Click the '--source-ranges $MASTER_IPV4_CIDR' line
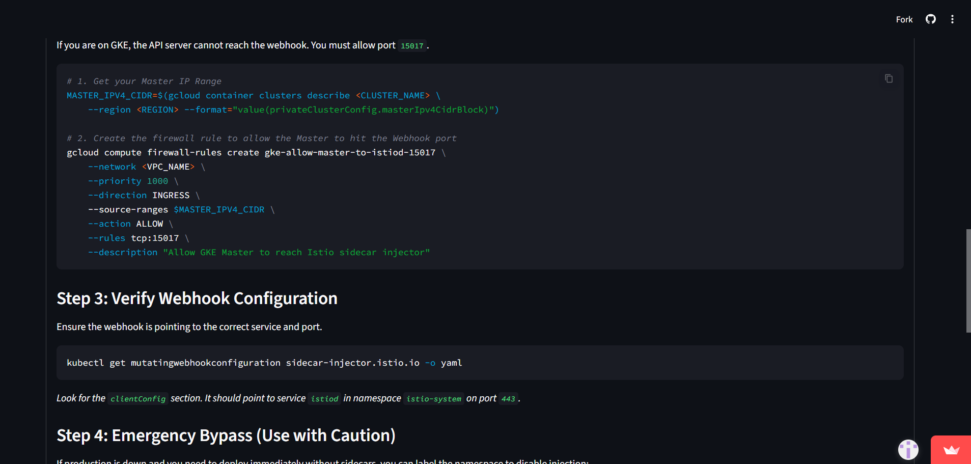The width and height of the screenshot is (971, 464). tap(181, 210)
